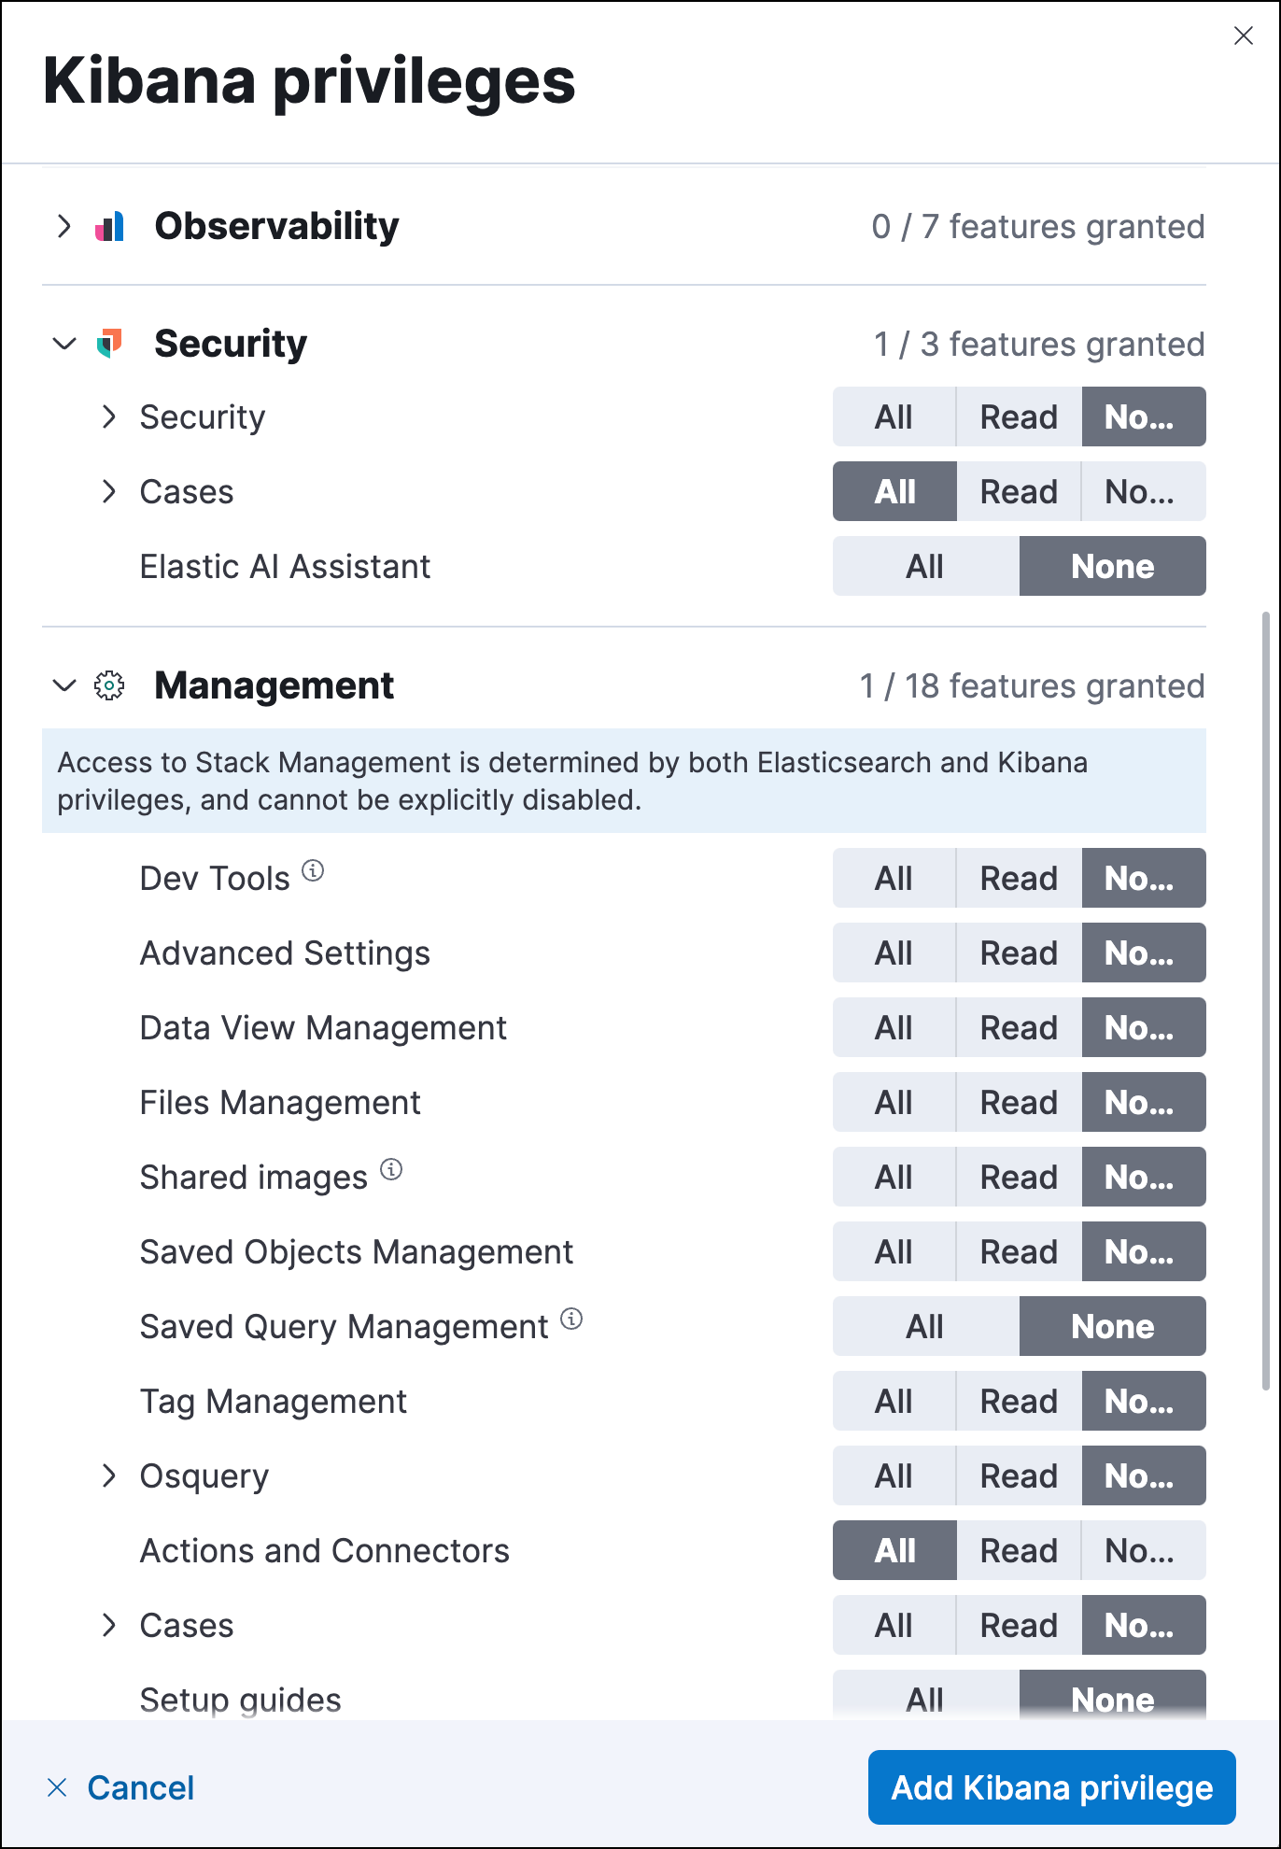1281x1849 pixels.
Task: Click info icon beside Saved Query Management
Action: pos(571,1319)
